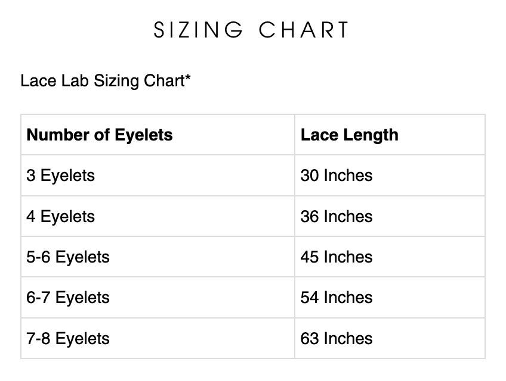Select the 'Lace Length' column header
The width and height of the screenshot is (506, 381).
click(x=349, y=135)
